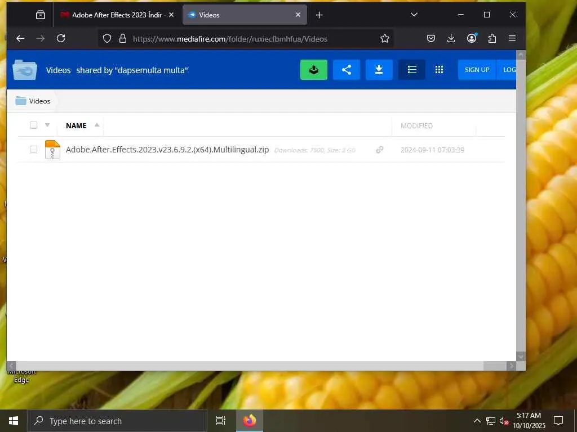Save page to Pocket
Viewport: 577px width, 432px height.
pyautogui.click(x=431, y=39)
